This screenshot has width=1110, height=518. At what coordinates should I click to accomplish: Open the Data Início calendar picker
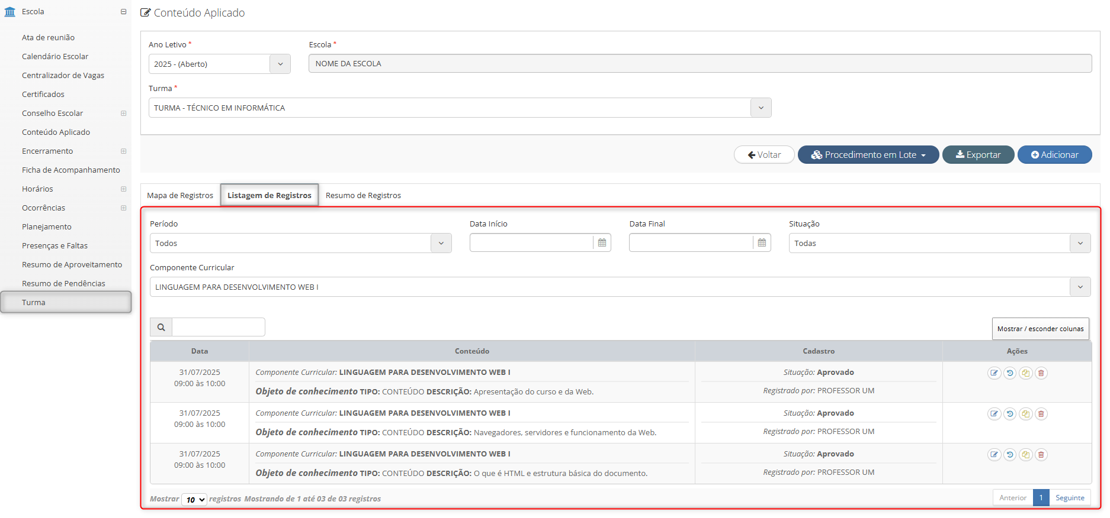[x=602, y=243]
